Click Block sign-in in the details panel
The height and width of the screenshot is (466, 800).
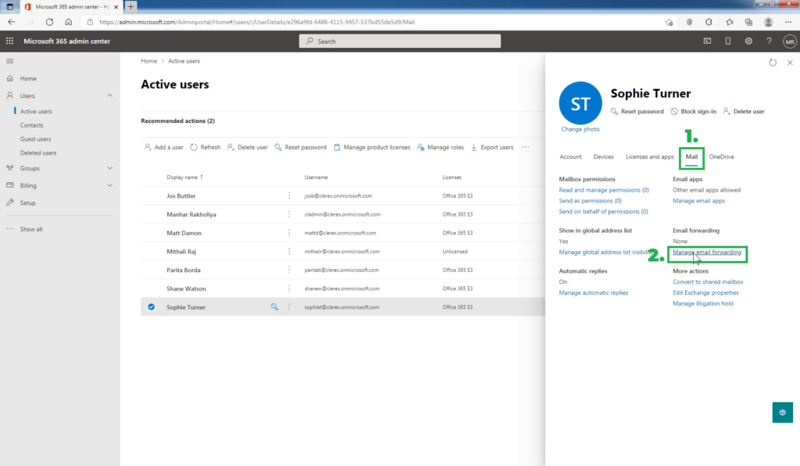pos(693,111)
